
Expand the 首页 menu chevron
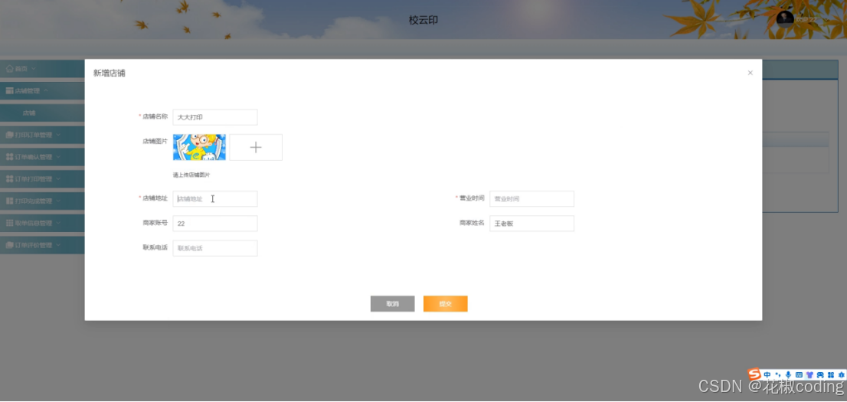(34, 69)
